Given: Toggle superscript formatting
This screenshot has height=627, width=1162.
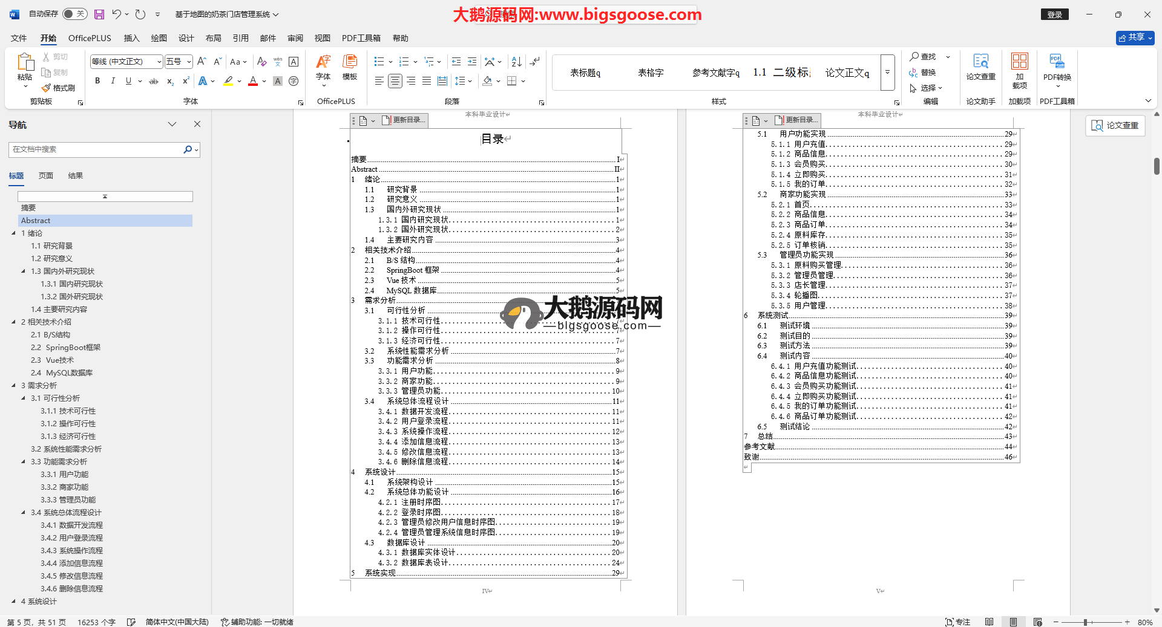Looking at the screenshot, I should point(186,81).
